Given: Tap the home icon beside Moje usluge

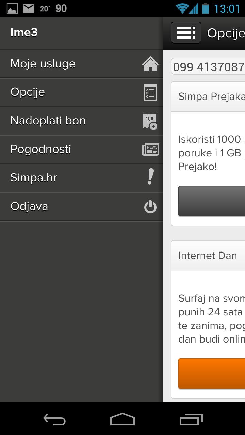Looking at the screenshot, I should pyautogui.click(x=150, y=64).
